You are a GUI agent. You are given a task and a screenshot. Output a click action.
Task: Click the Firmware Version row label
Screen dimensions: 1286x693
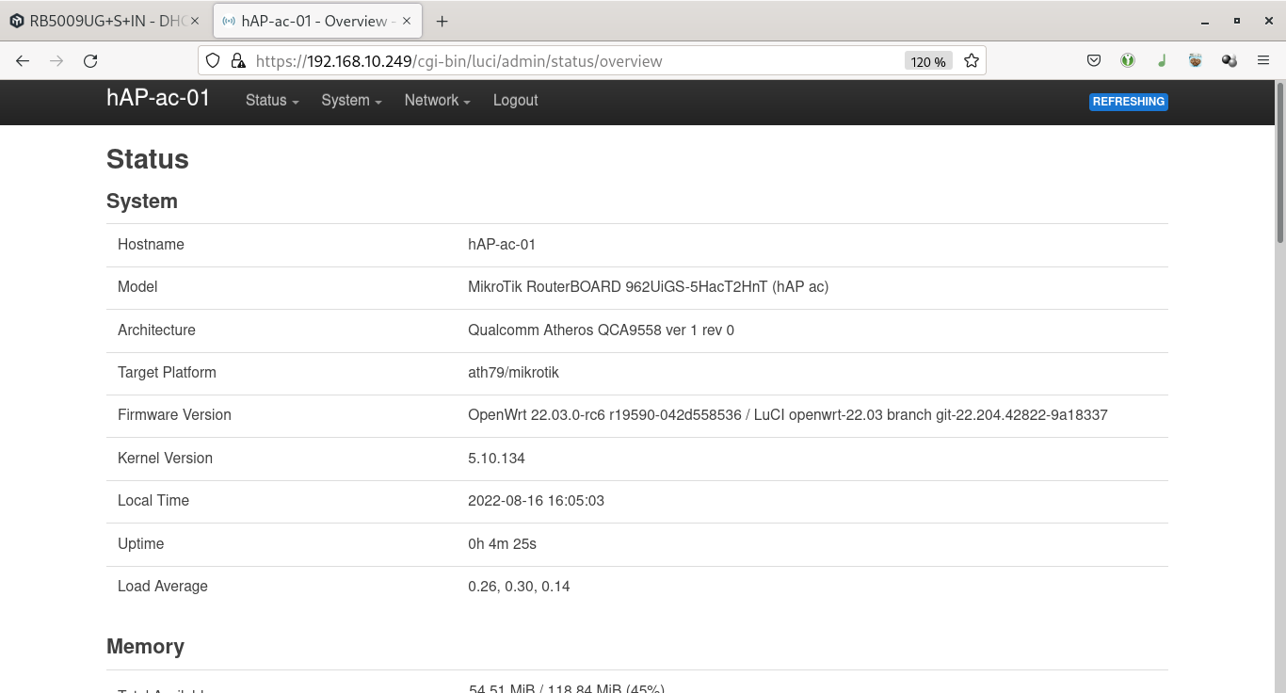(174, 415)
